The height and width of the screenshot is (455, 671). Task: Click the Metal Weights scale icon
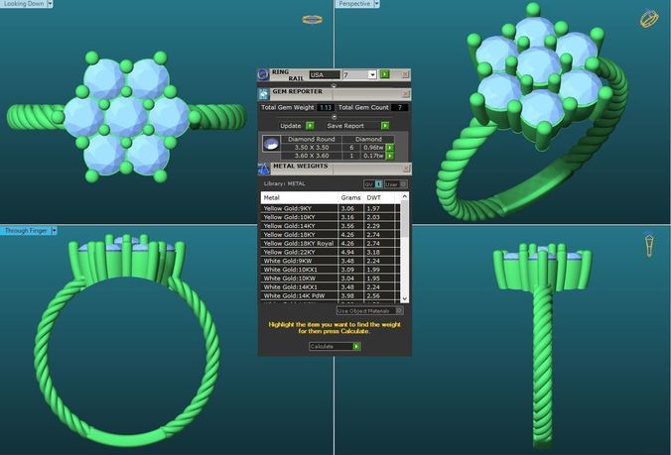pyautogui.click(x=264, y=169)
